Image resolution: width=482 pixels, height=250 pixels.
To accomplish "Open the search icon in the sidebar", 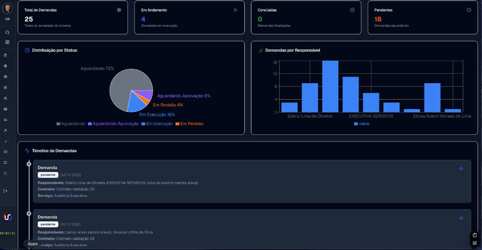I will [x=8, y=32].
